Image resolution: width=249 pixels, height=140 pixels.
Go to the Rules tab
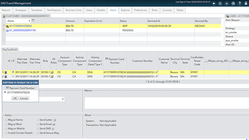pos(154,10)
